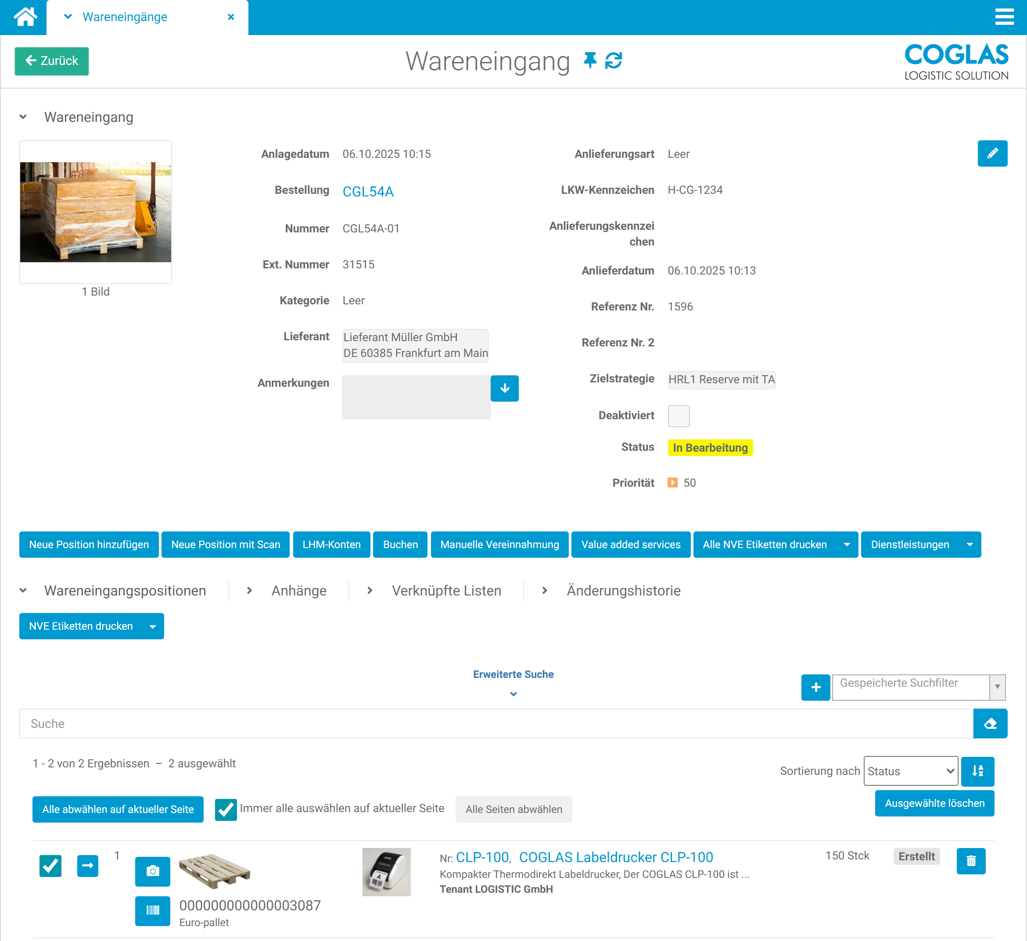The width and height of the screenshot is (1027, 941).
Task: Open the hamburger menu
Action: coord(1004,17)
